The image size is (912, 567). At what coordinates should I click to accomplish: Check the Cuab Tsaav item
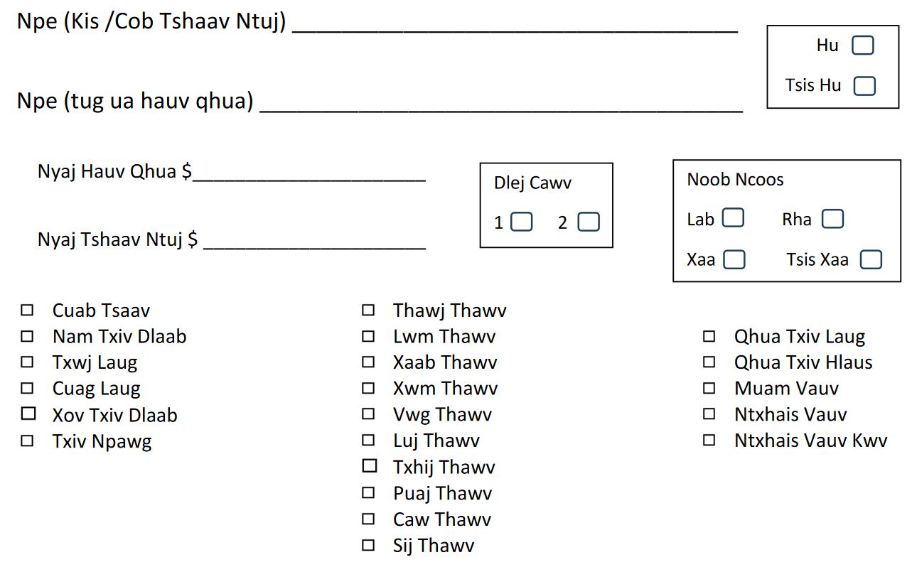[27, 310]
